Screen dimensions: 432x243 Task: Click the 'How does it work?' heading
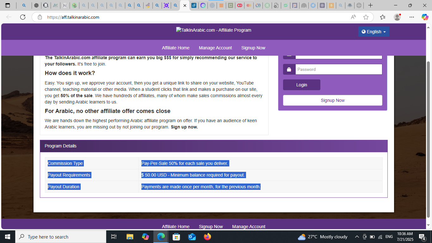click(x=70, y=73)
